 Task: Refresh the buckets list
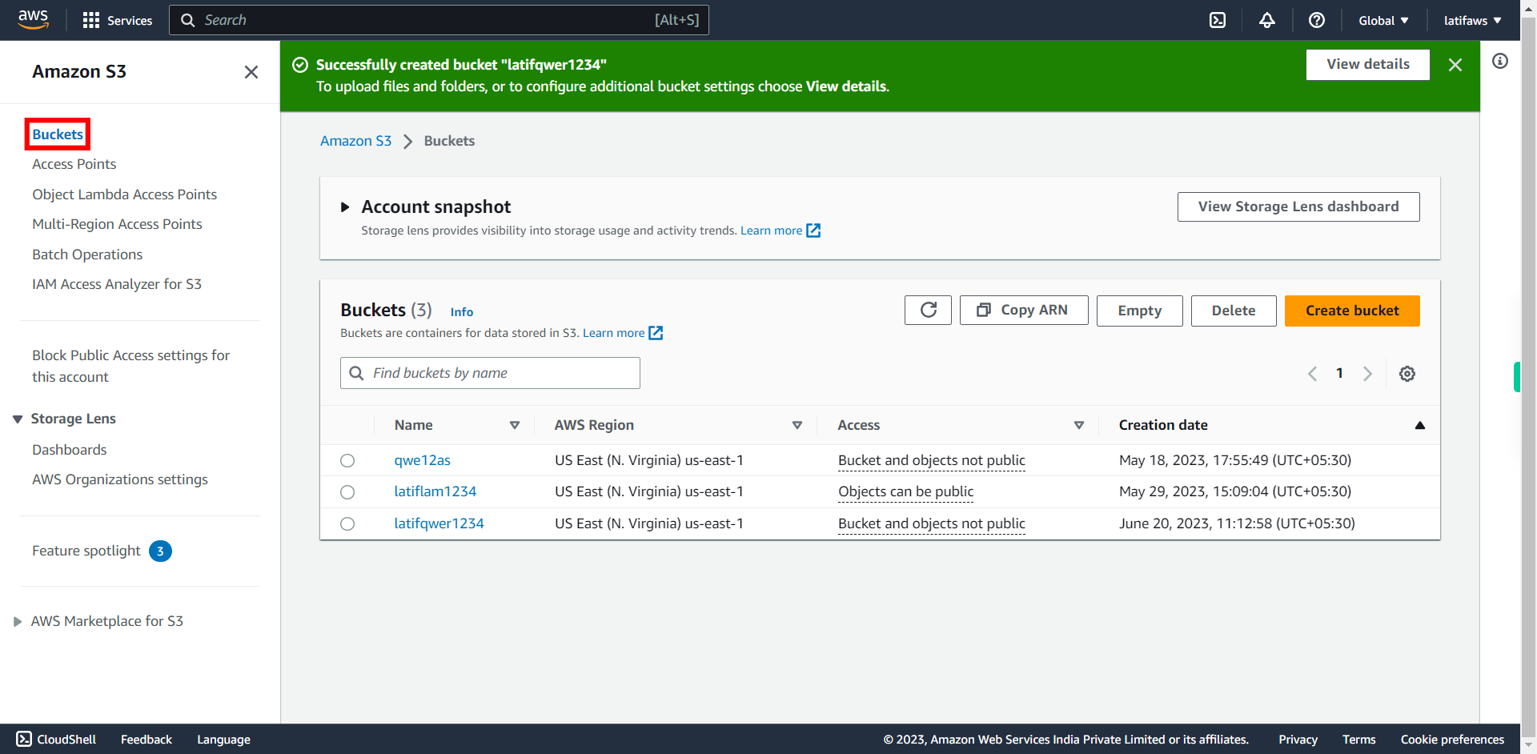coord(928,311)
